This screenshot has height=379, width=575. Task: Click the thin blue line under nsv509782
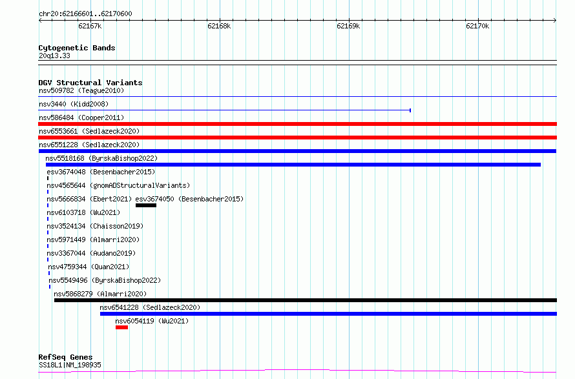coord(297,96)
